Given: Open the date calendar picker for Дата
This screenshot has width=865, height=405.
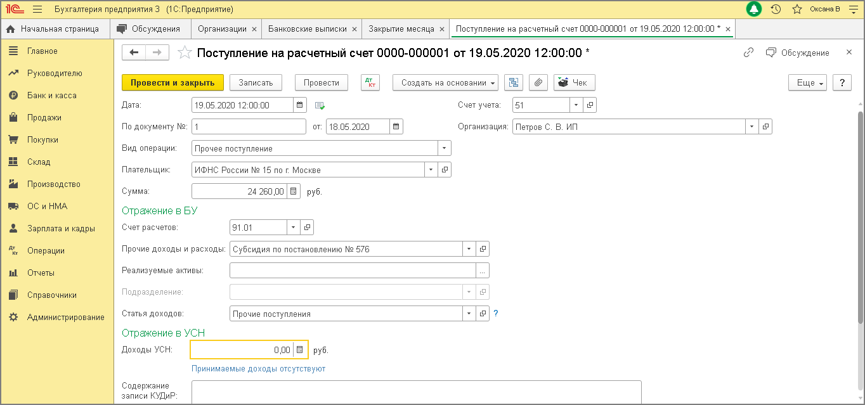Looking at the screenshot, I should pyautogui.click(x=300, y=105).
